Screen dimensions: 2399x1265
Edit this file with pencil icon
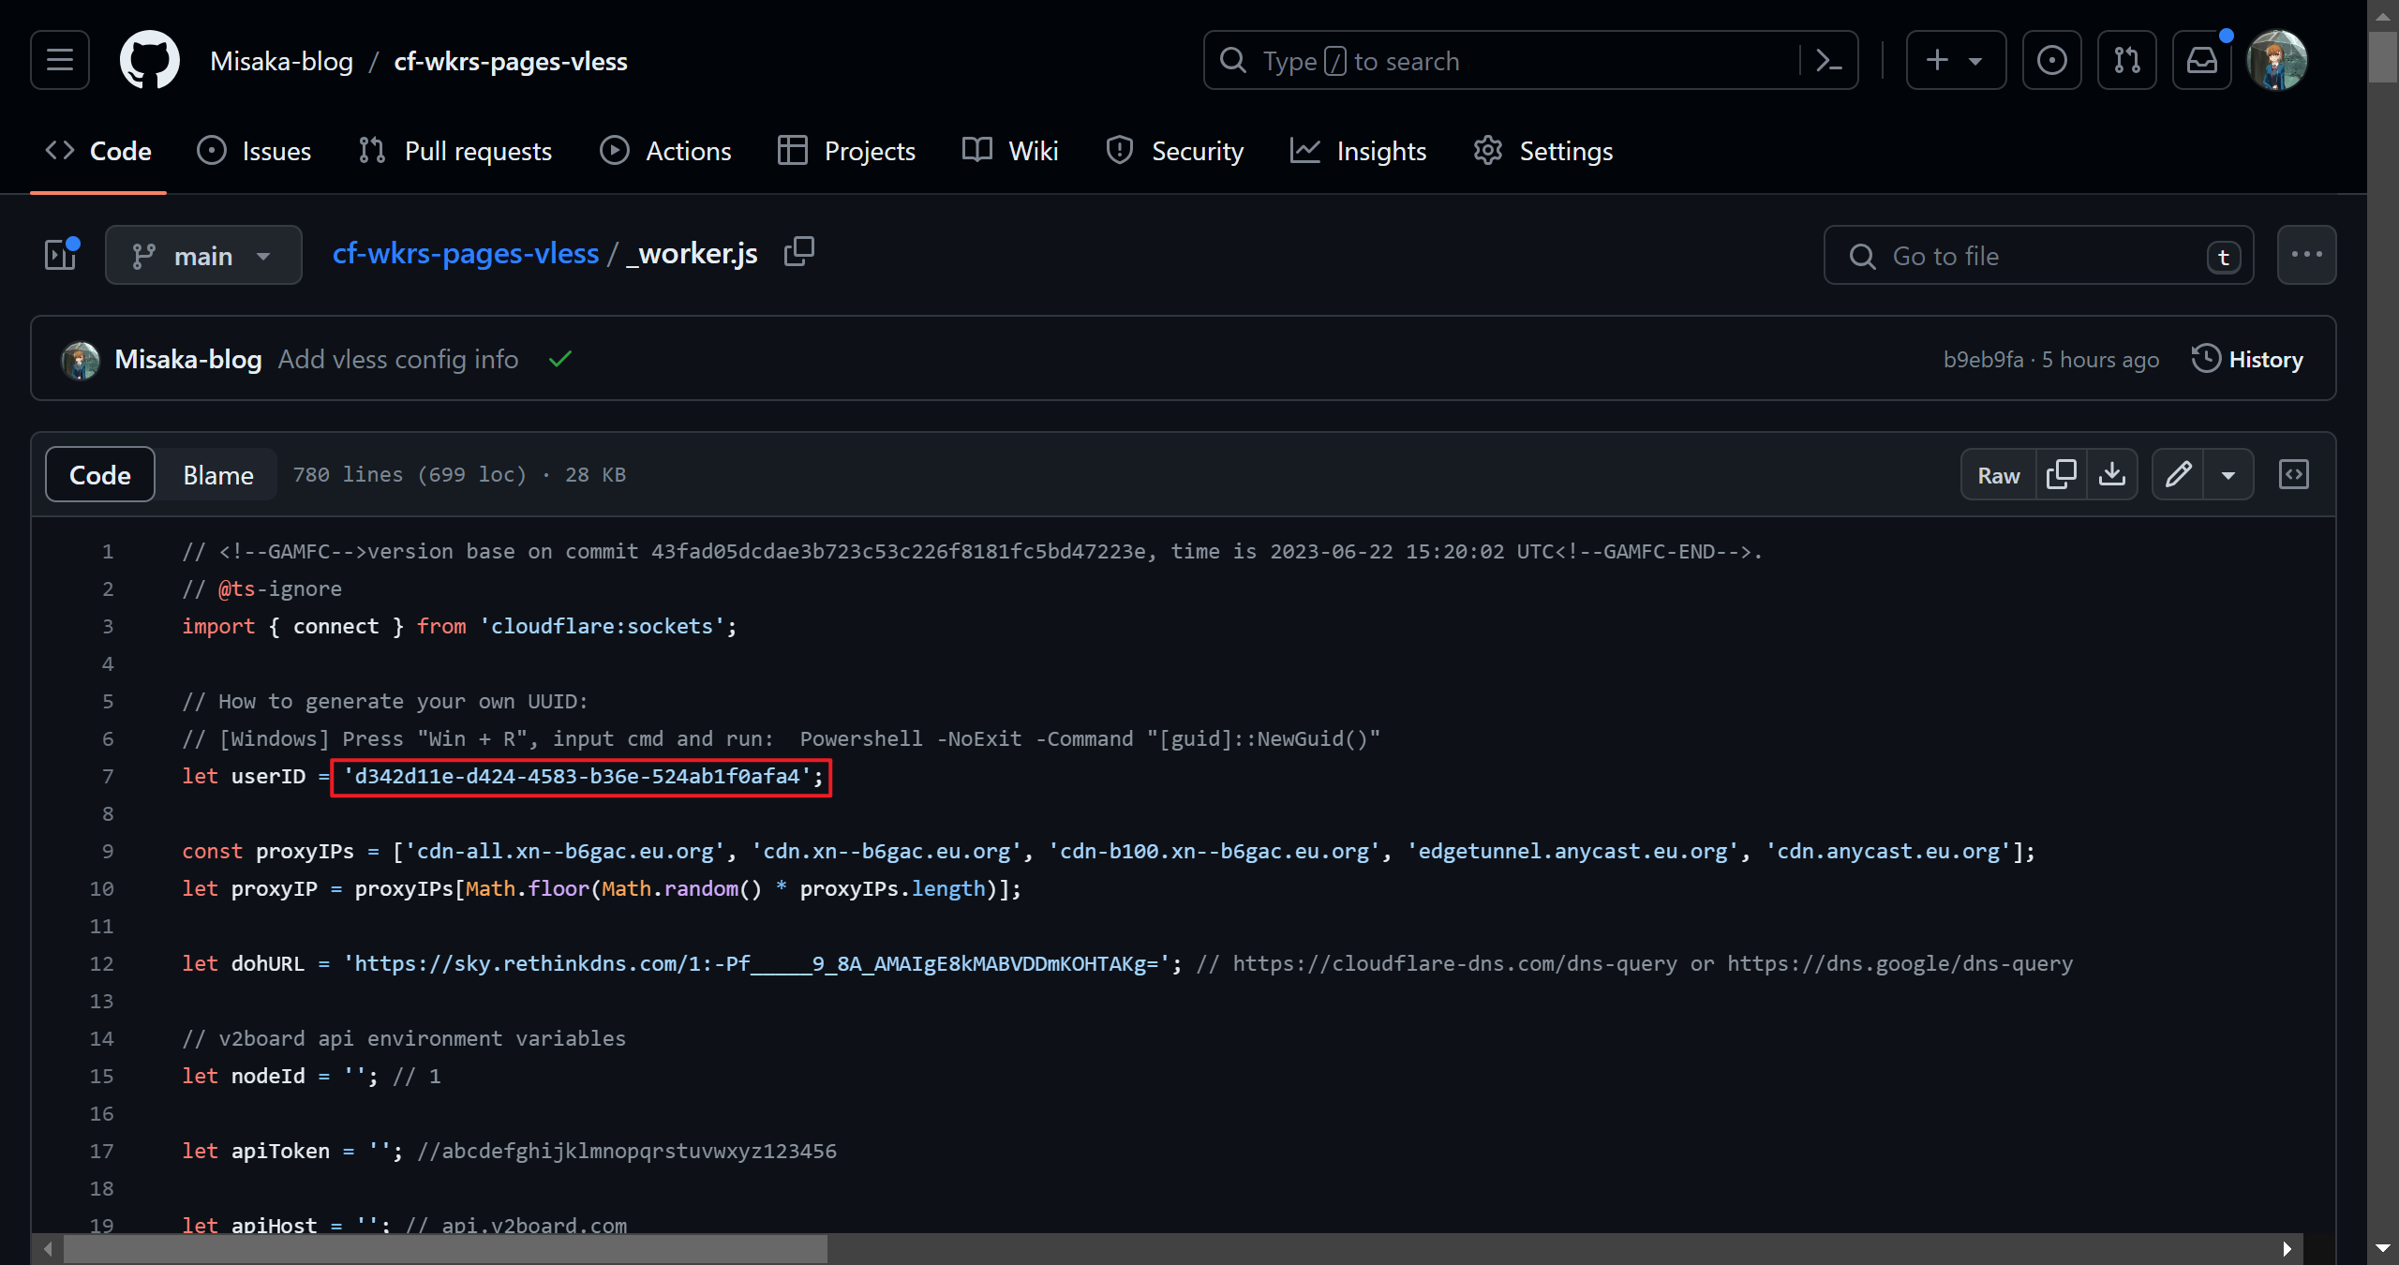(2178, 475)
